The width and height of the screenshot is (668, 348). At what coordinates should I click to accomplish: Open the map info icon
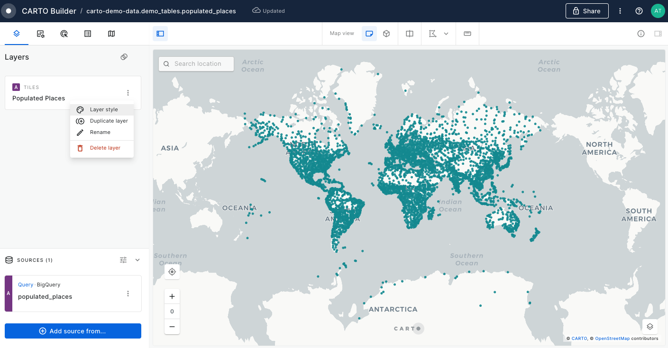tap(641, 34)
